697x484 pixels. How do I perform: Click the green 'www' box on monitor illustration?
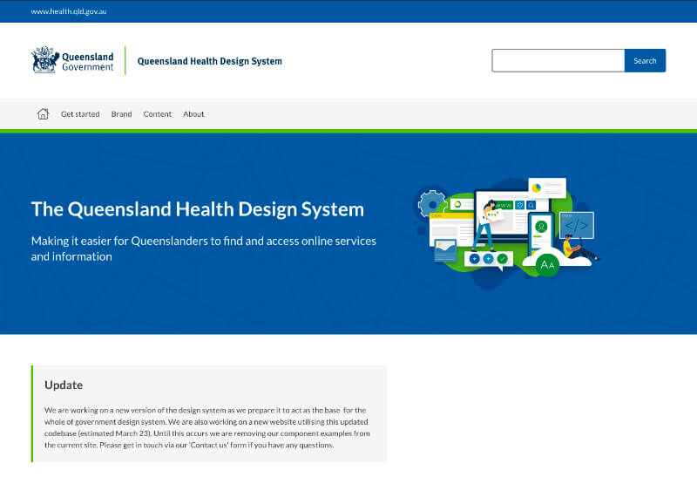click(x=504, y=205)
